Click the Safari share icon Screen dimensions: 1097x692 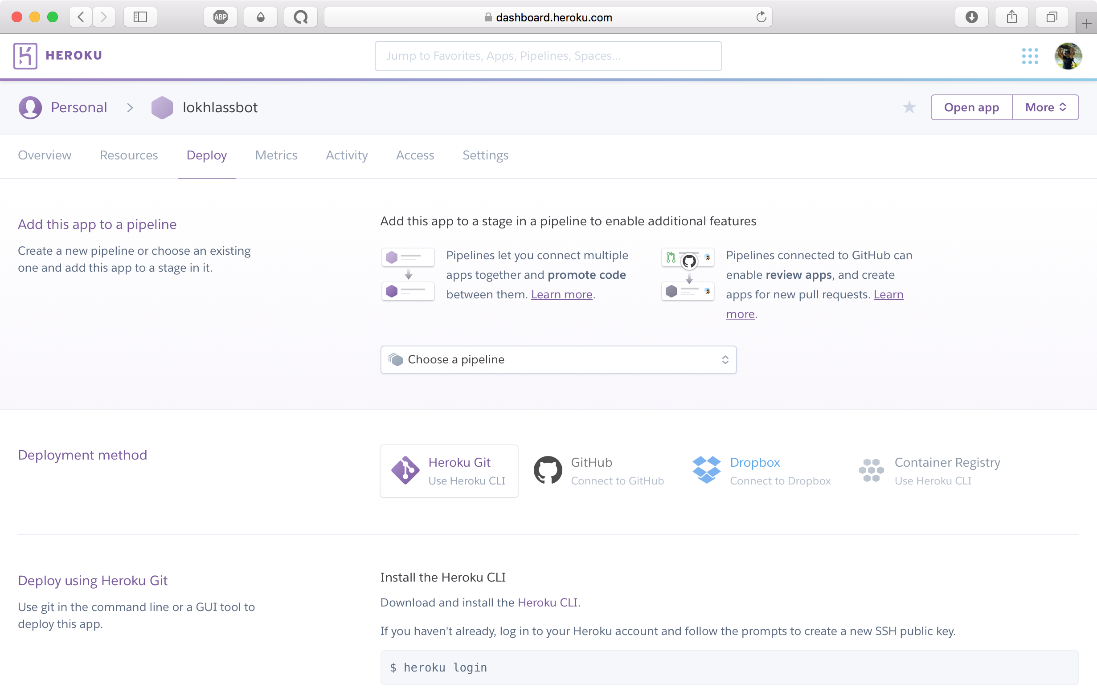[x=1011, y=17]
